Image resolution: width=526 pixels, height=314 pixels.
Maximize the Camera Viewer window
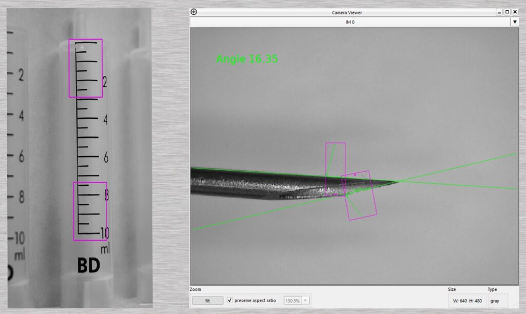[507, 12]
